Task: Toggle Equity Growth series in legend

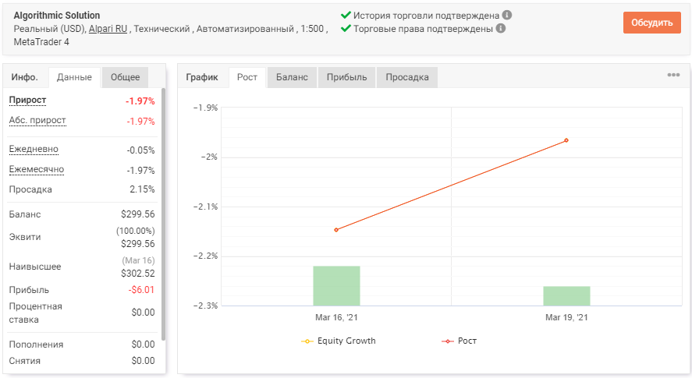Action: tap(338, 341)
